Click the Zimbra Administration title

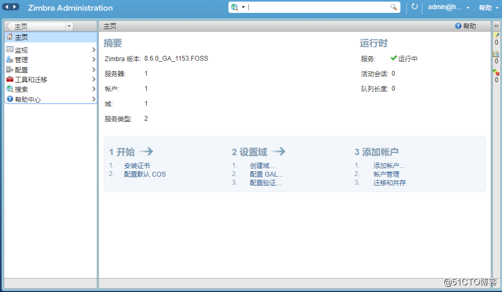70,8
